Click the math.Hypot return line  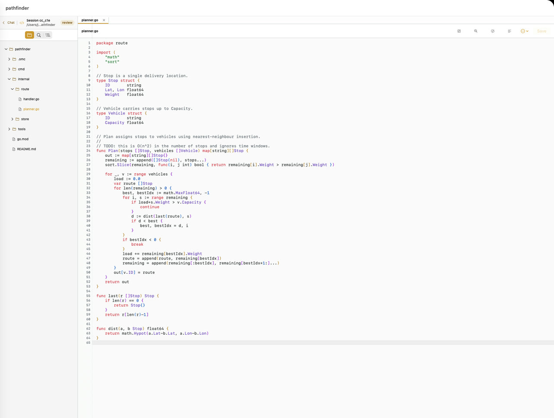tap(157, 333)
